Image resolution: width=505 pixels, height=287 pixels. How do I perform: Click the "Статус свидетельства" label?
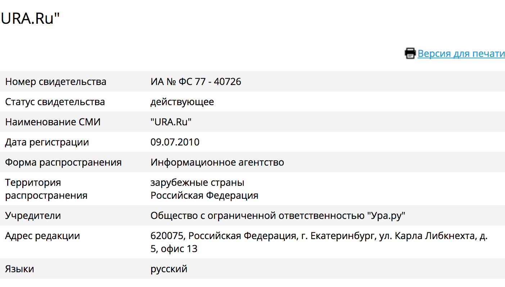point(55,102)
